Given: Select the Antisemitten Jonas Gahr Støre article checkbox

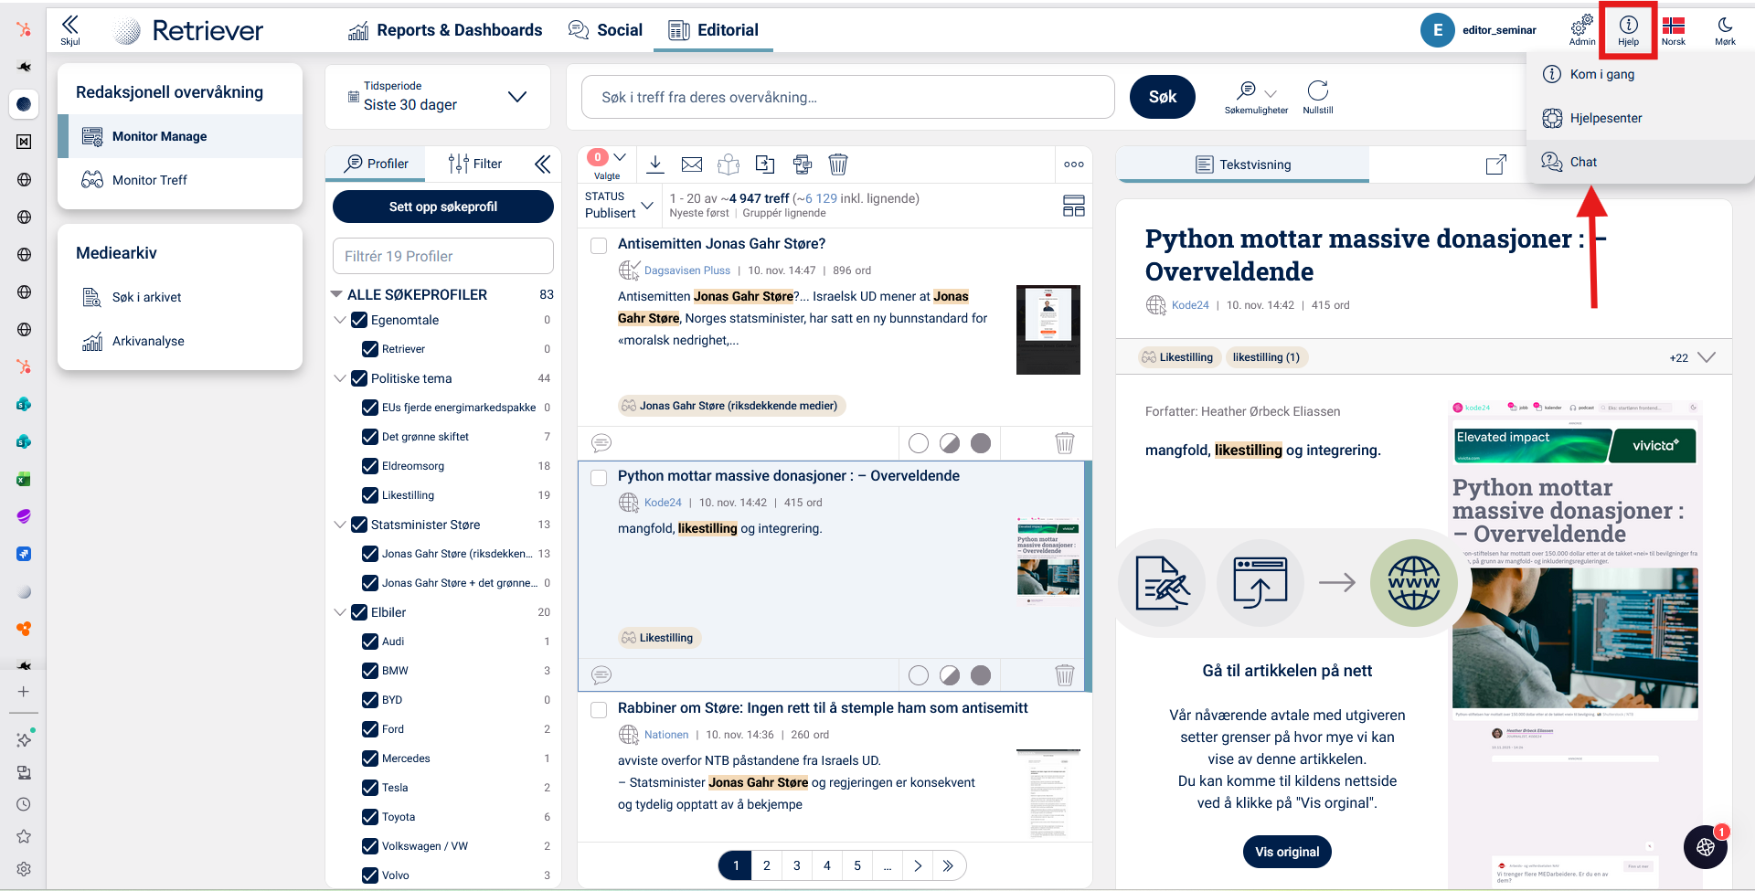Looking at the screenshot, I should click(599, 245).
